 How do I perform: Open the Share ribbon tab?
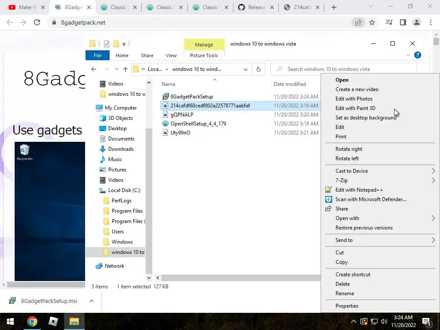pos(147,55)
